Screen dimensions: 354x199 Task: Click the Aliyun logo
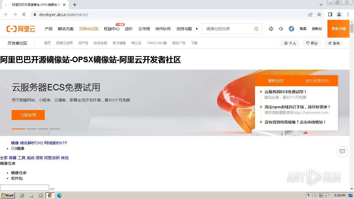(x=21, y=29)
